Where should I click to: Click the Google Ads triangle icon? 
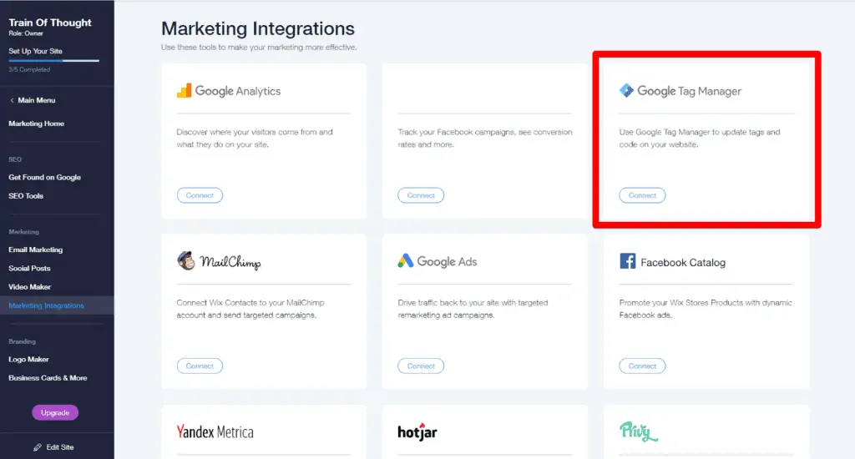point(405,261)
